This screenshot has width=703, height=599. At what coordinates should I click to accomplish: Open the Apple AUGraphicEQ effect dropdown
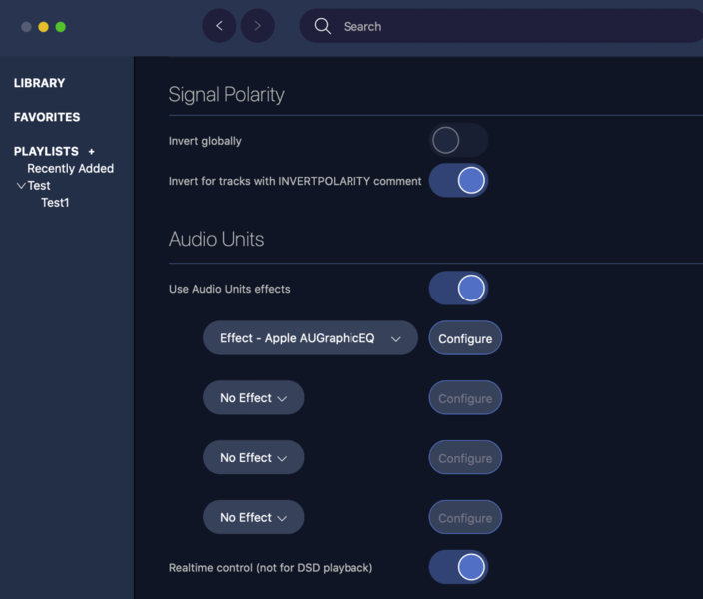(310, 338)
